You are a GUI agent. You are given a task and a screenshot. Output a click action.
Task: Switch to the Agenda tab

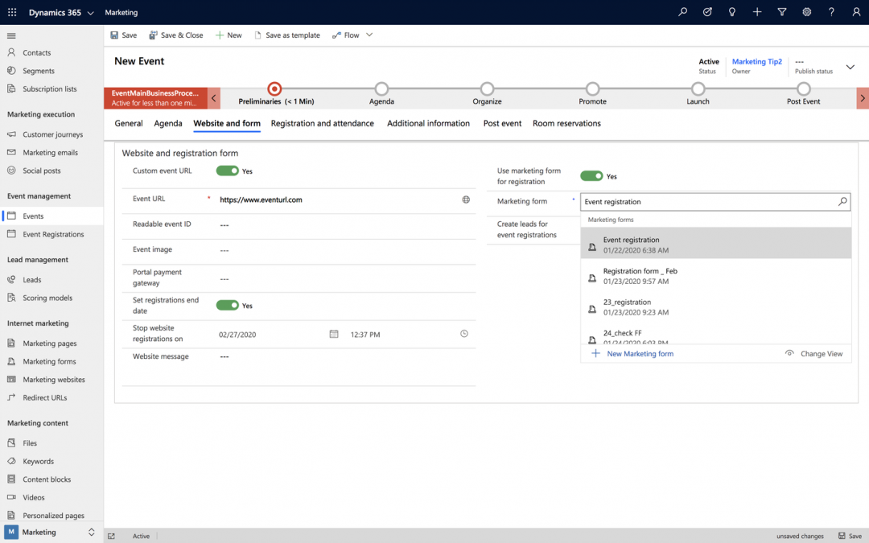(x=167, y=123)
